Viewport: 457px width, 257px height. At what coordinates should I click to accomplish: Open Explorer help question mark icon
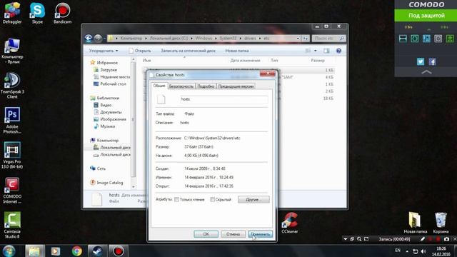tap(338, 51)
